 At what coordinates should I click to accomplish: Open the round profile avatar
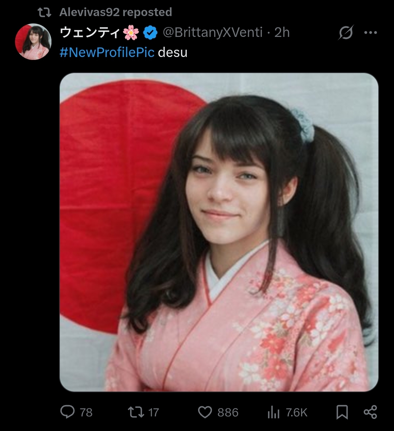(33, 42)
